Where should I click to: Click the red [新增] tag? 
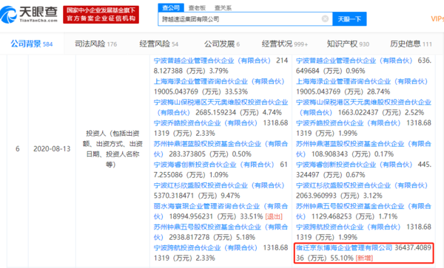click(364, 258)
